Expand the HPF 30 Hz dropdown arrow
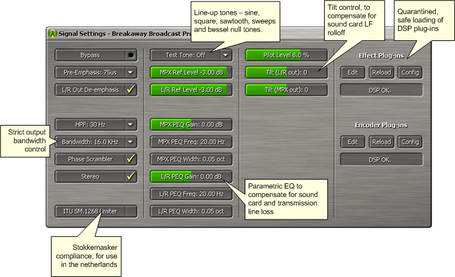This screenshot has height=277, width=455. [131, 125]
